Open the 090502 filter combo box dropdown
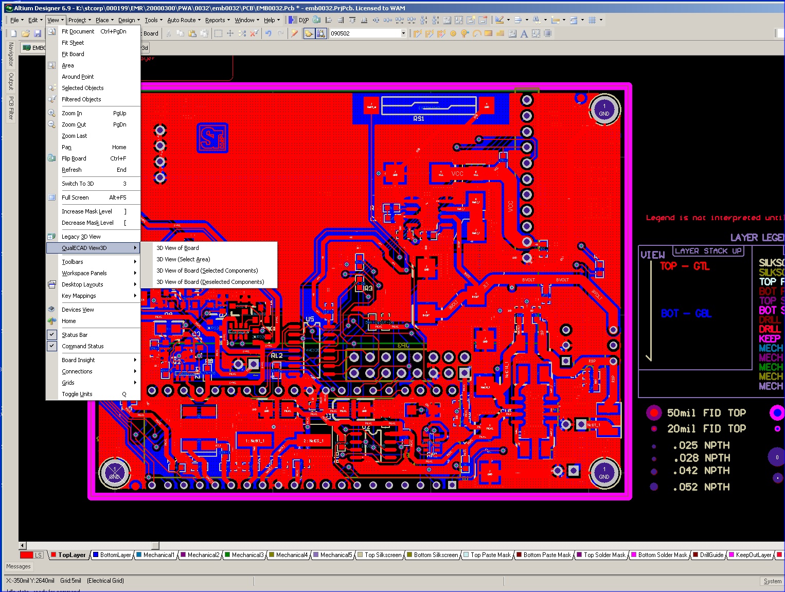Viewport: 785px width, 592px height. (x=403, y=33)
